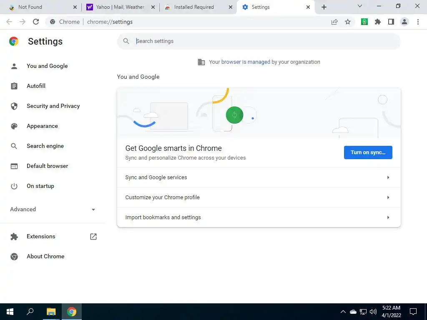Open On startup settings in sidebar
The width and height of the screenshot is (427, 320).
point(40,186)
